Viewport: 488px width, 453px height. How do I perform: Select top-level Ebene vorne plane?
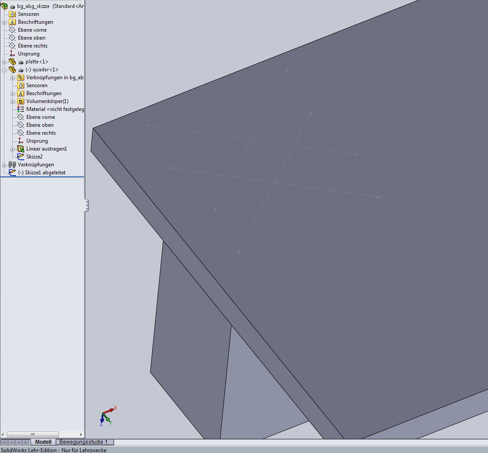point(32,30)
